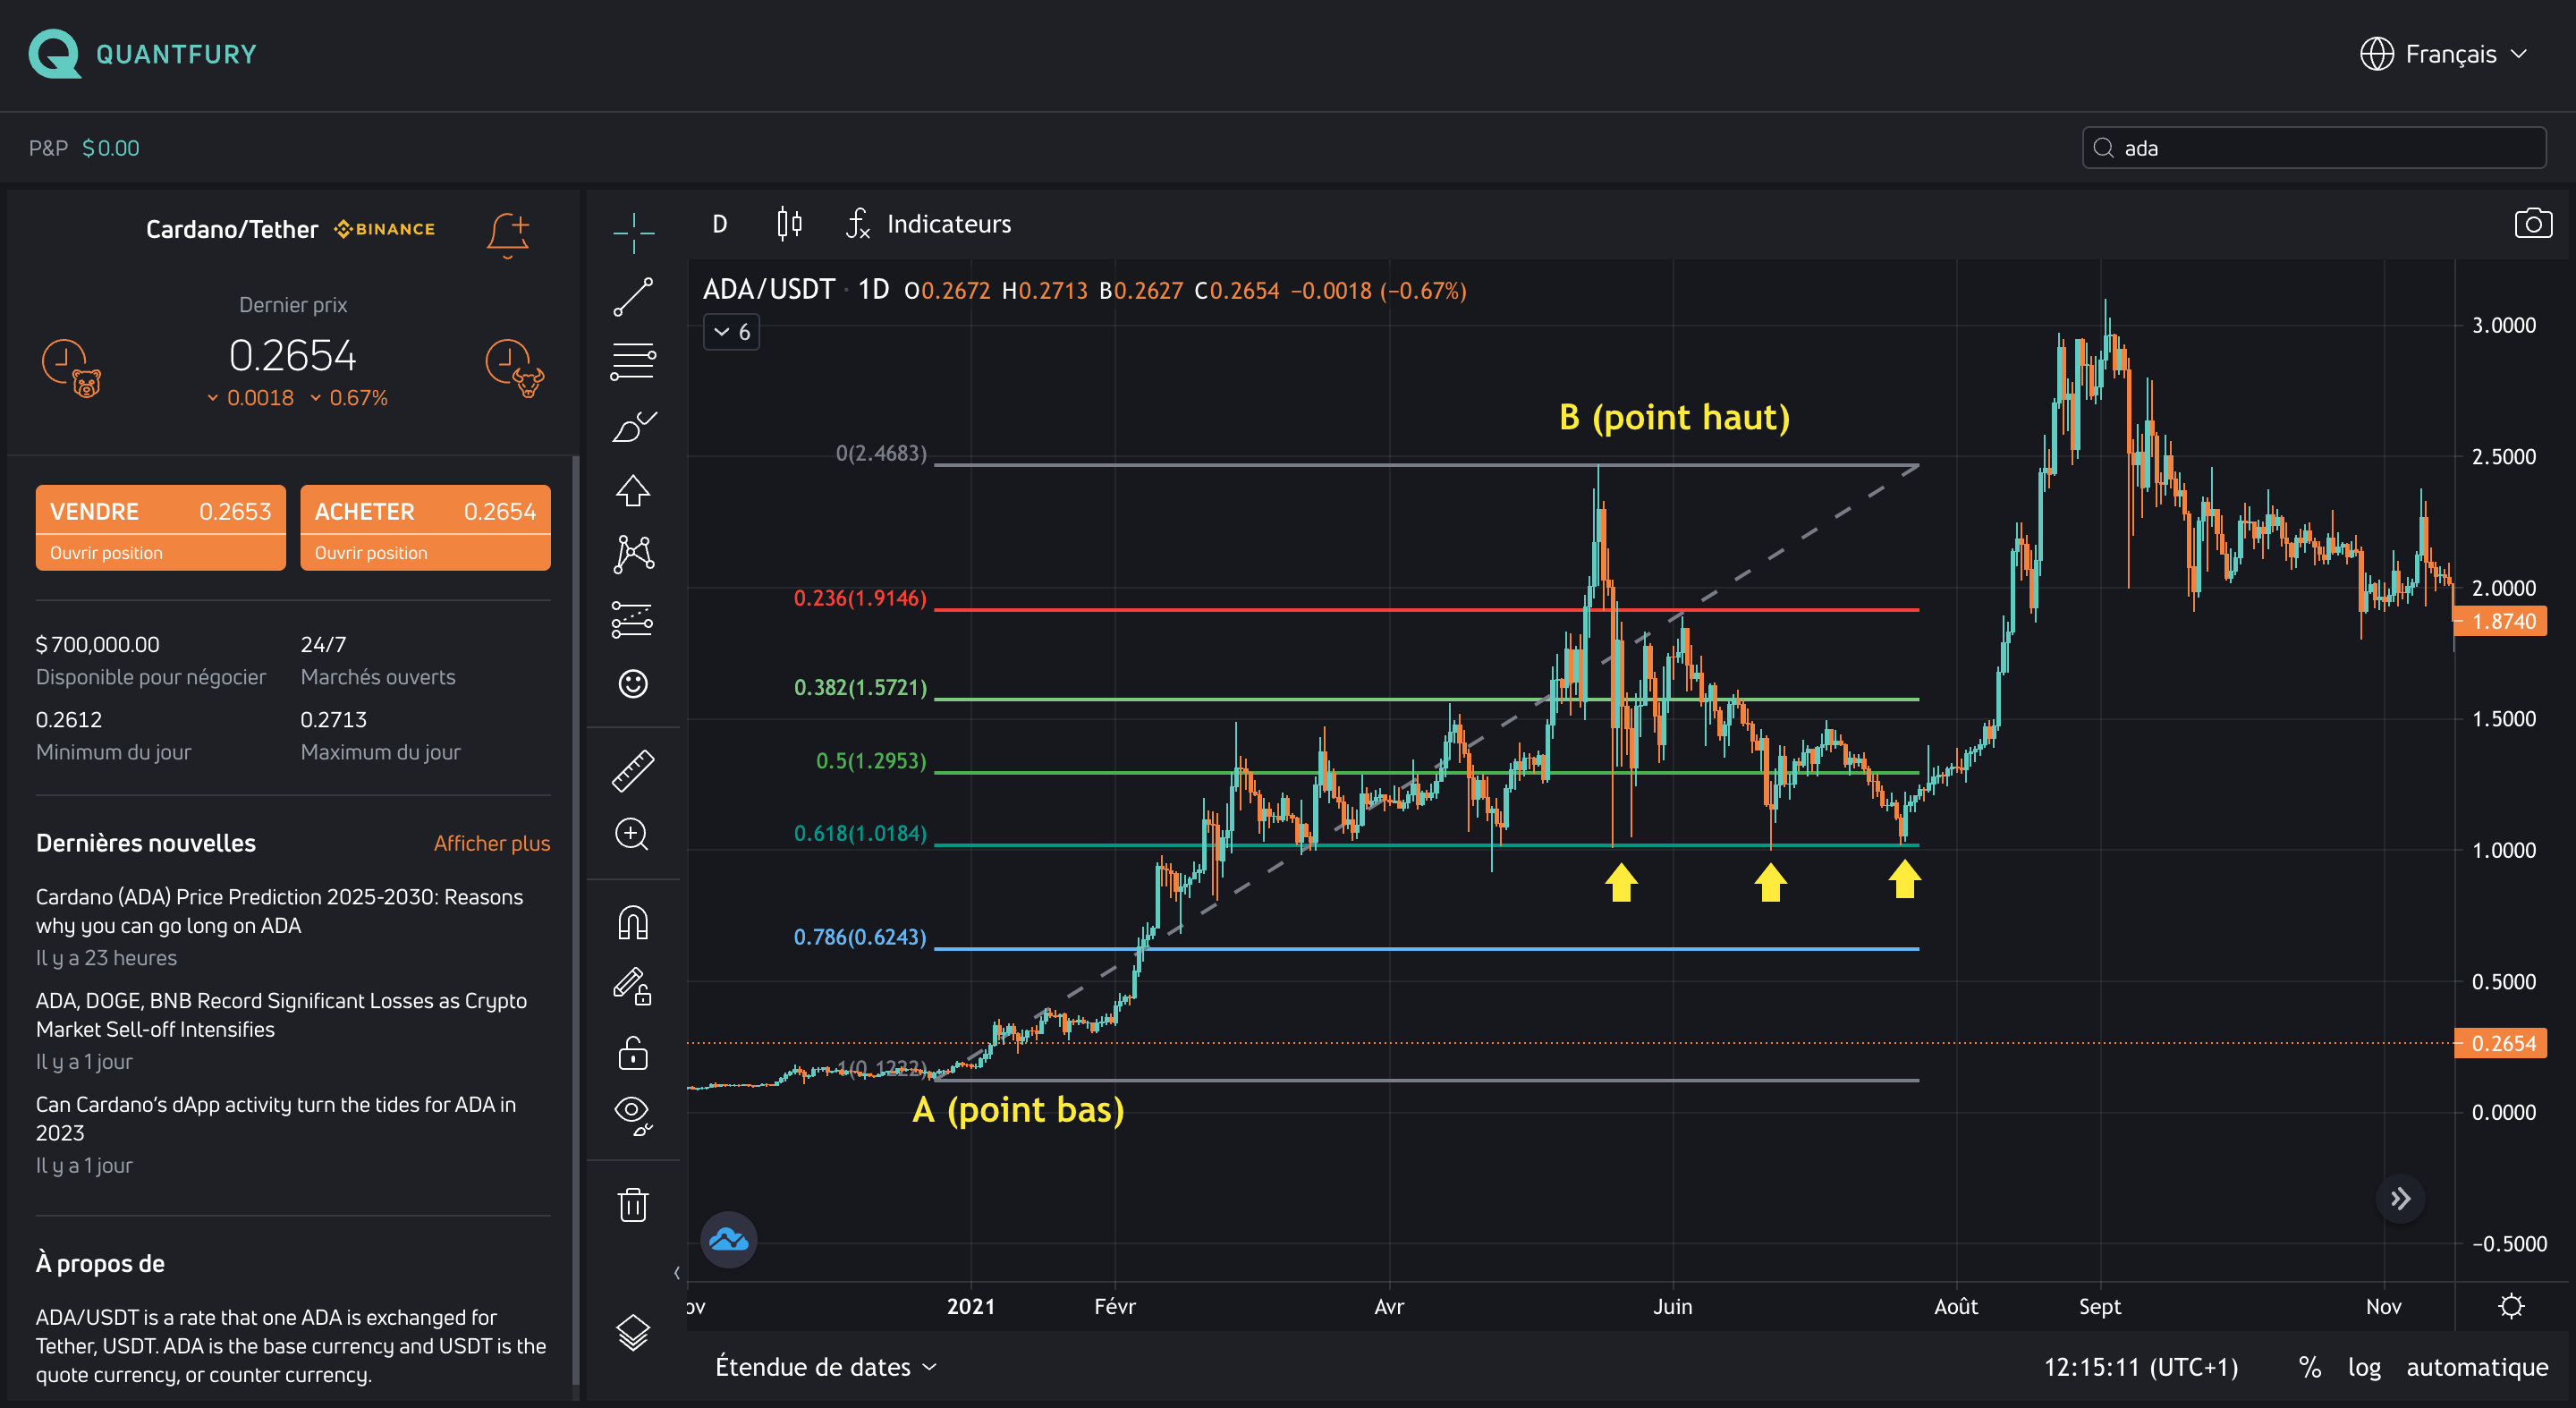Create a price alert via the bell icon
The width and height of the screenshot is (2576, 1408).
(x=508, y=233)
